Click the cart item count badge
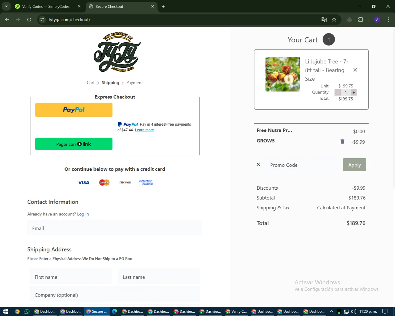Screen dimensions: 395x316 click(x=329, y=39)
